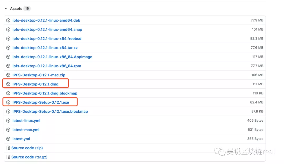Download ipfs-desktop-0.12.1-linux-x64.freebsd
This screenshot has height=164, width=284.
47,39
